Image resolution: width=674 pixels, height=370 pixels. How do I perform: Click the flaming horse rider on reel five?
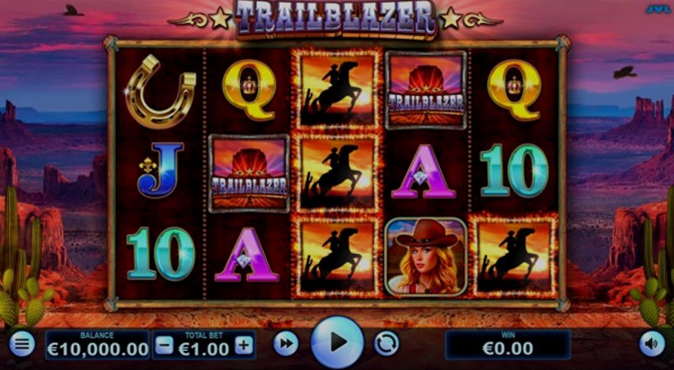[x=515, y=256]
